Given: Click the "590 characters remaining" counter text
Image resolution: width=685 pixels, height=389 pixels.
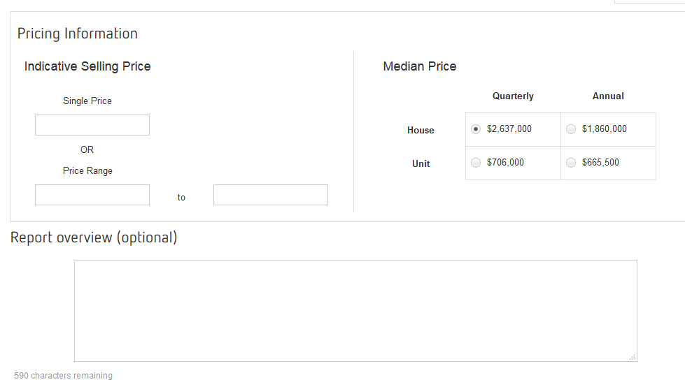Looking at the screenshot, I should click(x=63, y=376).
